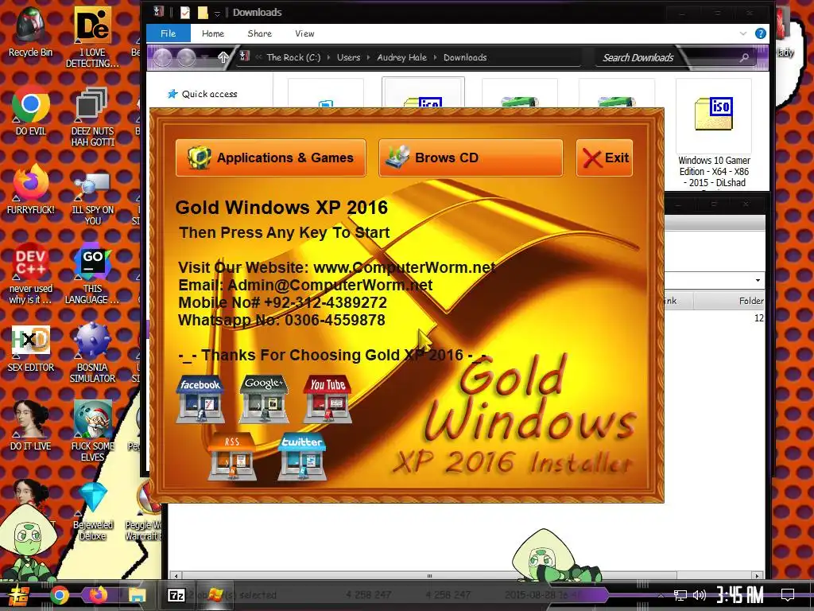Viewport: 814px width, 611px height.
Task: Open the YouTube shop icon
Action: 328,399
